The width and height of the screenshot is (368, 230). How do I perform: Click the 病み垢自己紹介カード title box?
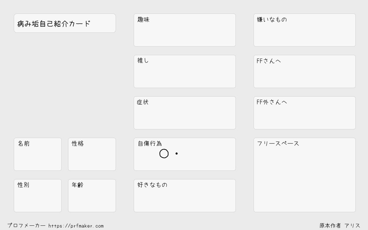click(x=65, y=23)
